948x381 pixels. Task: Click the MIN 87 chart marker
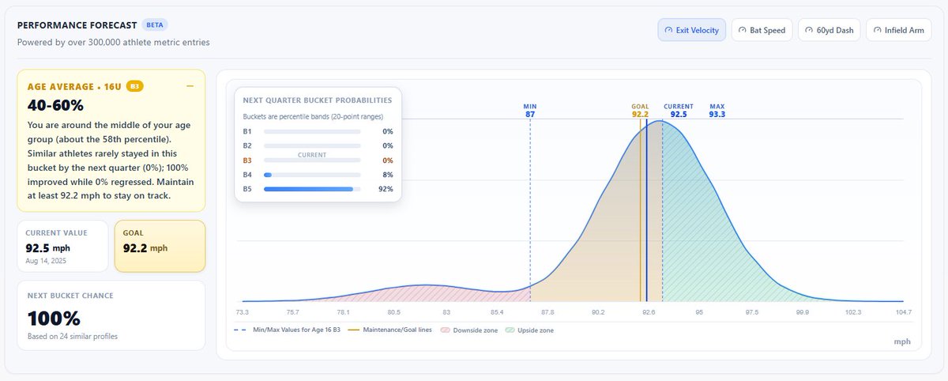(x=530, y=110)
